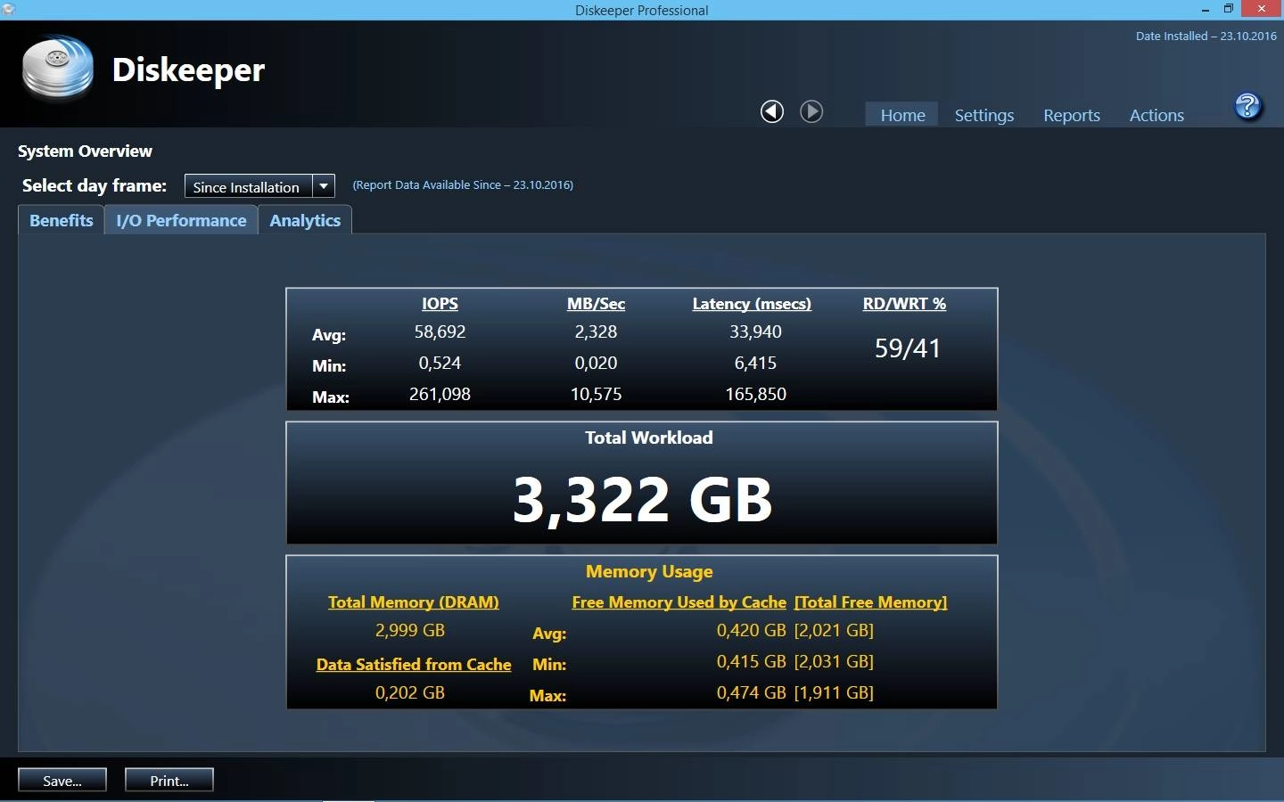Screen dimensions: 1284x802
Task: Click the 0,420 GB average cache value
Action: pyautogui.click(x=751, y=630)
